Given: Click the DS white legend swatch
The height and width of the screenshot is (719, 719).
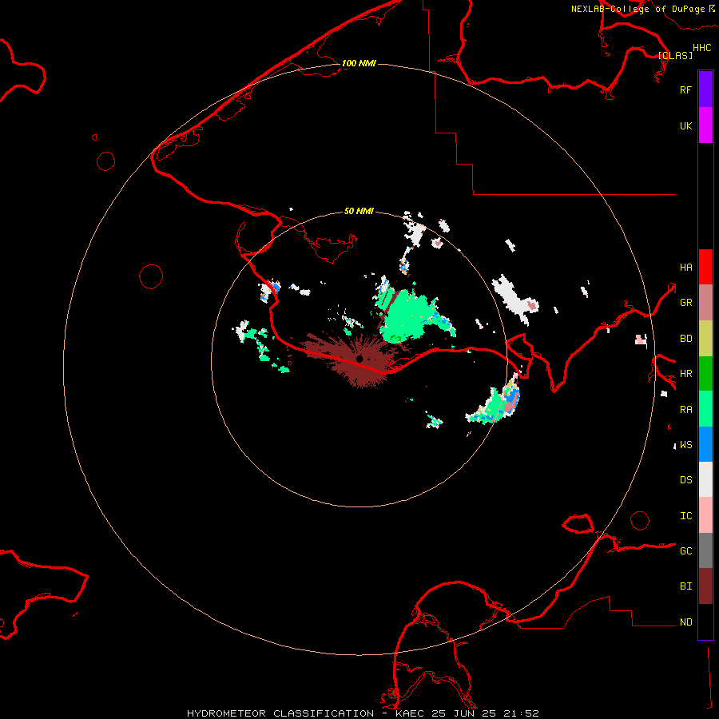Looking at the screenshot, I should (705, 479).
